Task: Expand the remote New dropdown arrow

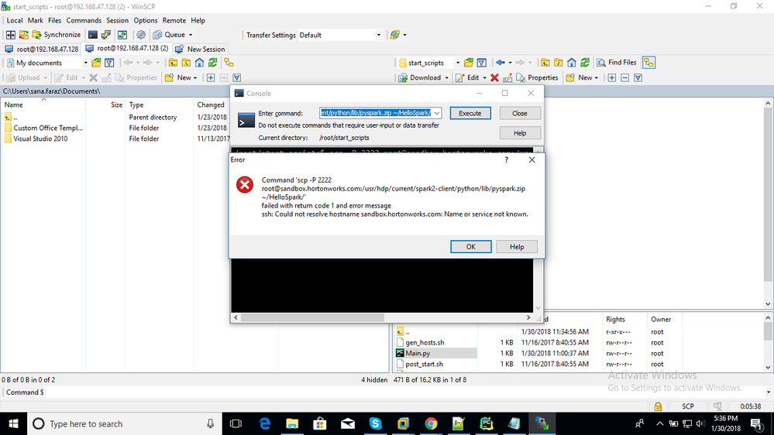Action: 597,77
